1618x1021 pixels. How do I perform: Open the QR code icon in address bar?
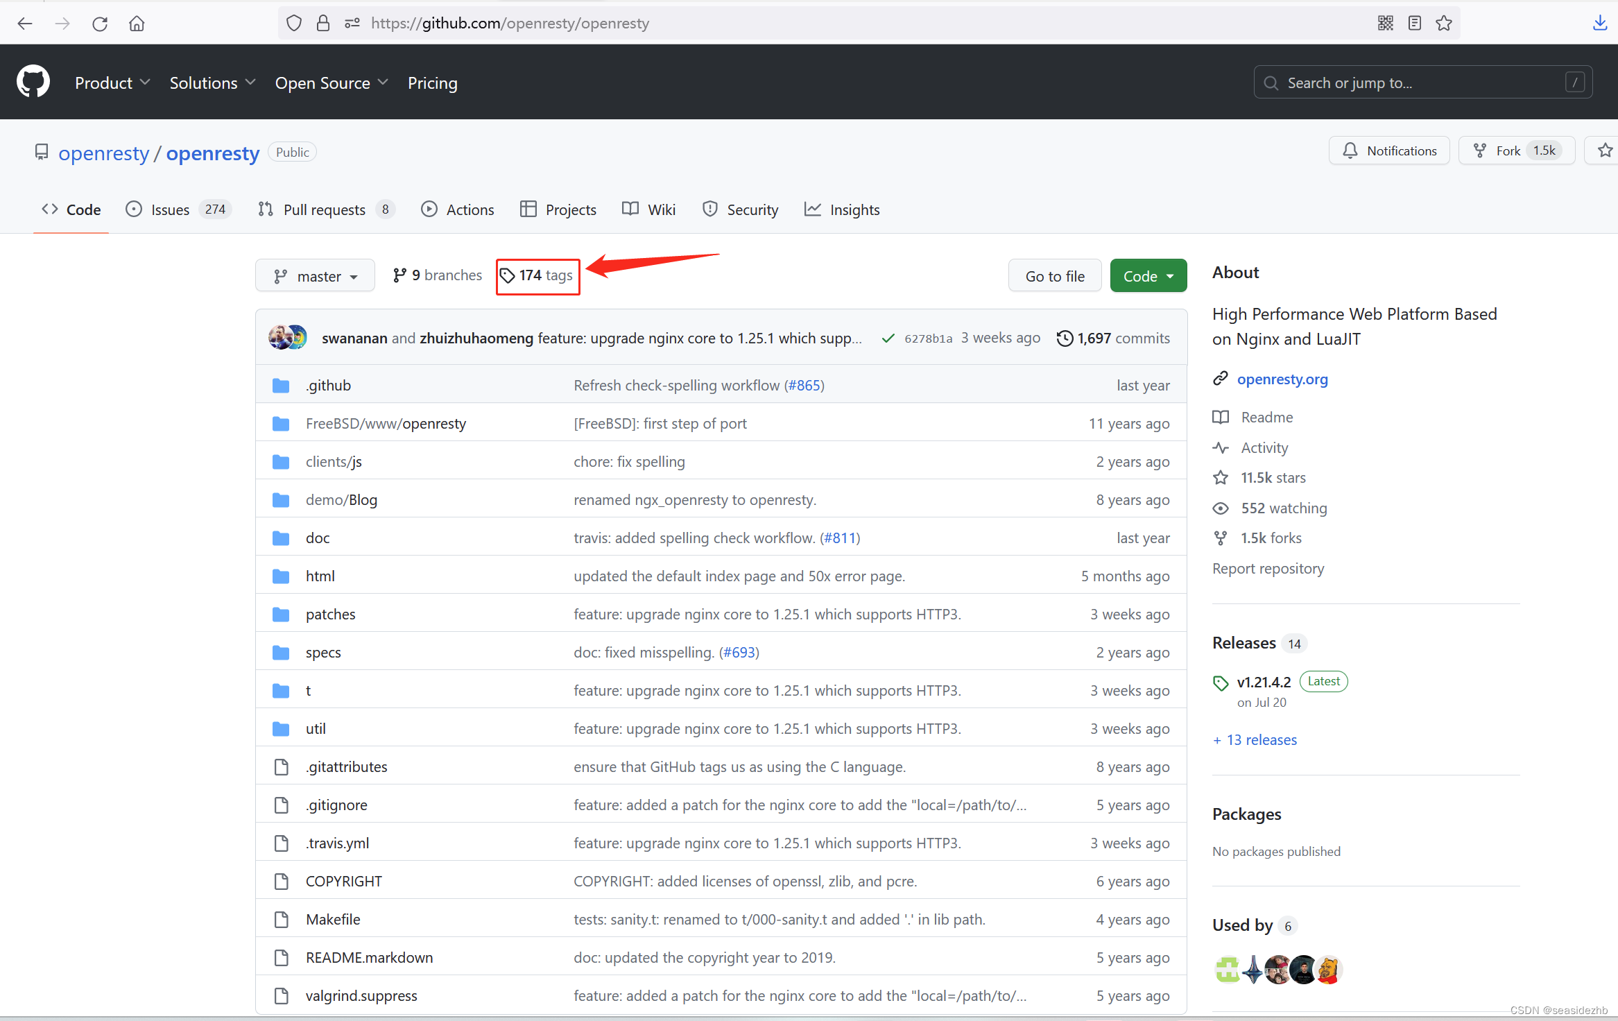(1385, 24)
